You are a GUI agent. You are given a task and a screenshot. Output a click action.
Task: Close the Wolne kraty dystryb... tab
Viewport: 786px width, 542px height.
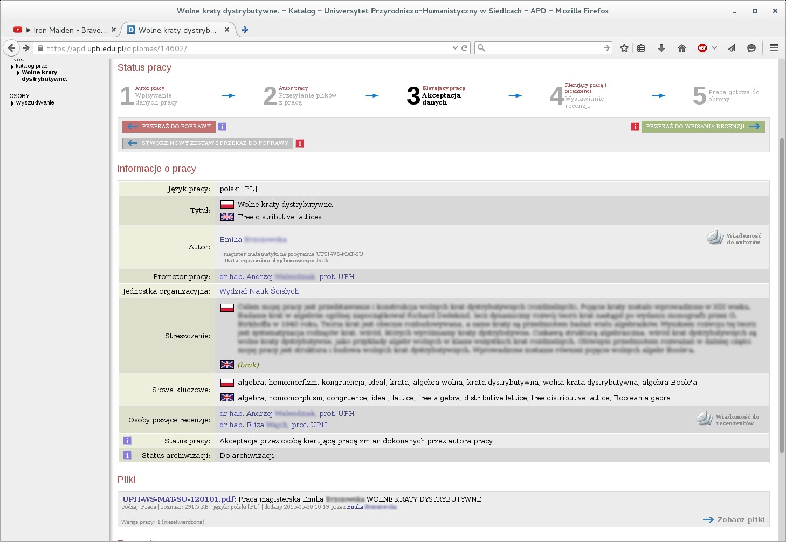227,30
